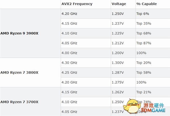
Task: Click the AMD Ryzen 7 3700X row label
Action: pos(19,102)
